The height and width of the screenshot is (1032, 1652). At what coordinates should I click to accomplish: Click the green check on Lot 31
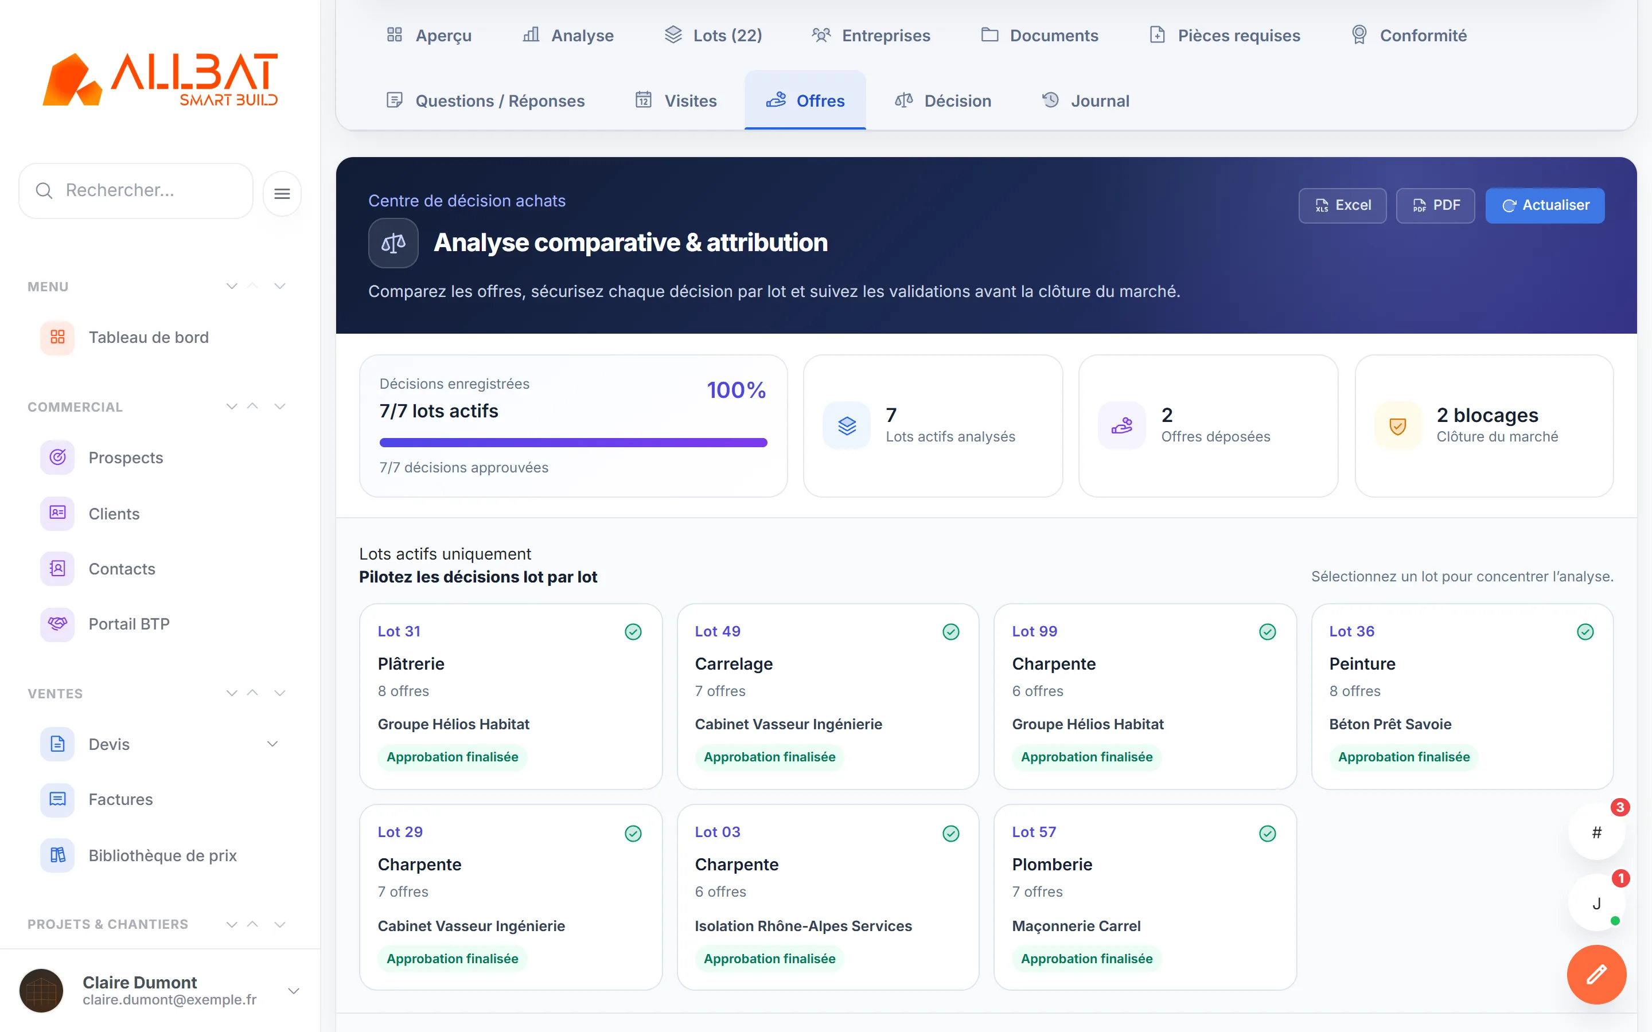tap(633, 632)
